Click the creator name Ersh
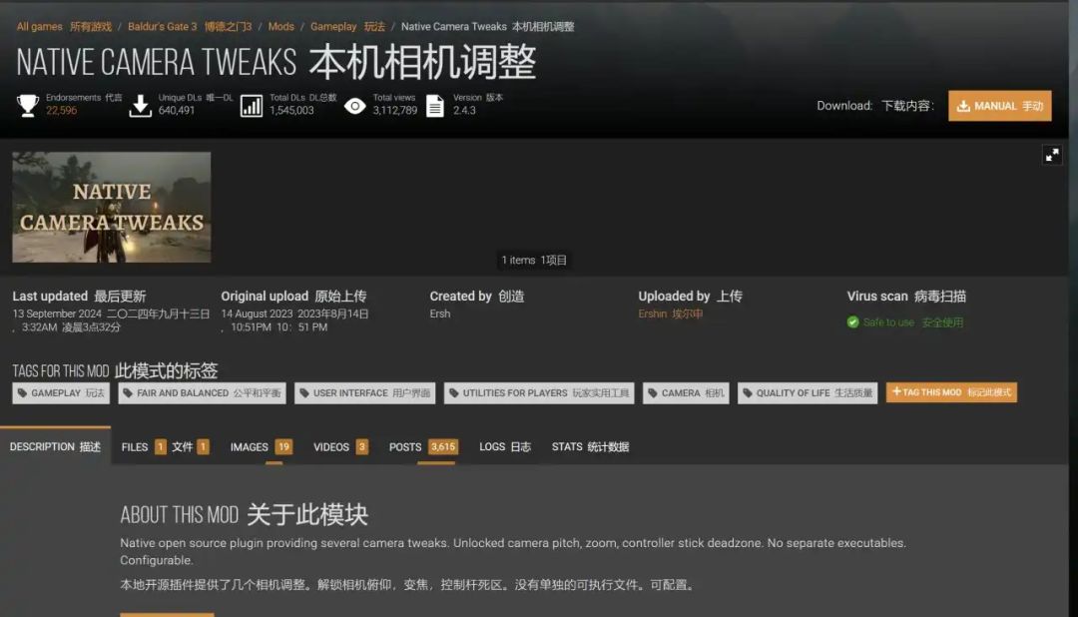1078x617 pixels. [x=440, y=313]
